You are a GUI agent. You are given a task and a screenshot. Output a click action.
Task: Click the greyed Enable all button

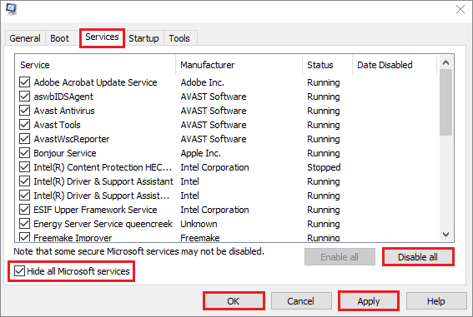[340, 257]
